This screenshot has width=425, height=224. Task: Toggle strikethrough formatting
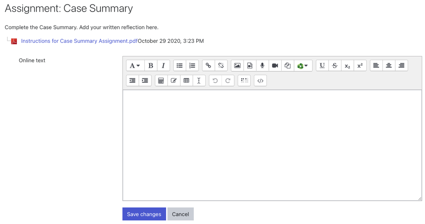335,65
